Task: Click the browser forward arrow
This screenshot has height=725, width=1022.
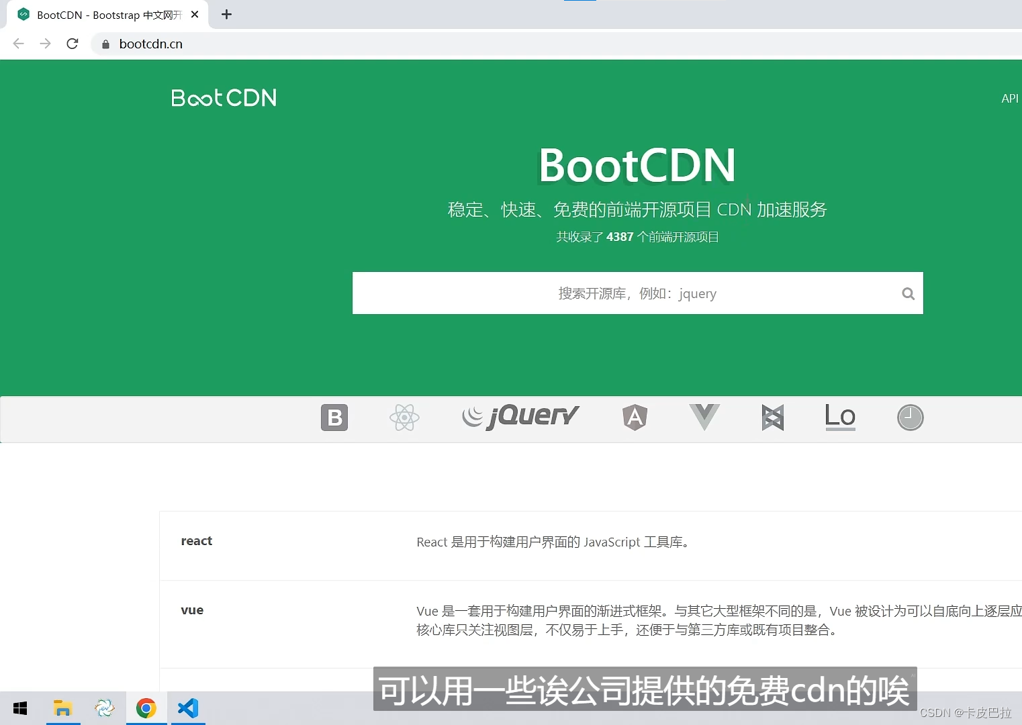Action: pos(45,44)
